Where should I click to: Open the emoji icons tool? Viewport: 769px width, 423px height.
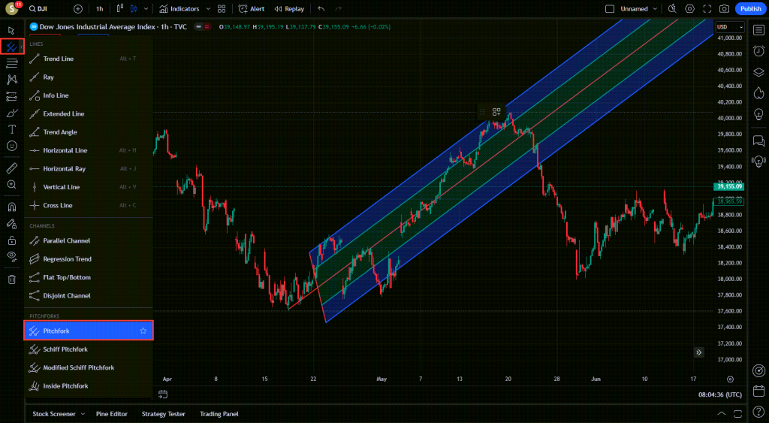pos(11,146)
